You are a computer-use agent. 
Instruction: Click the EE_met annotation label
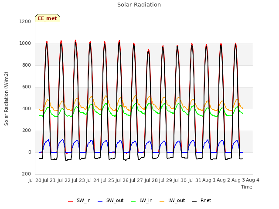click(x=48, y=18)
